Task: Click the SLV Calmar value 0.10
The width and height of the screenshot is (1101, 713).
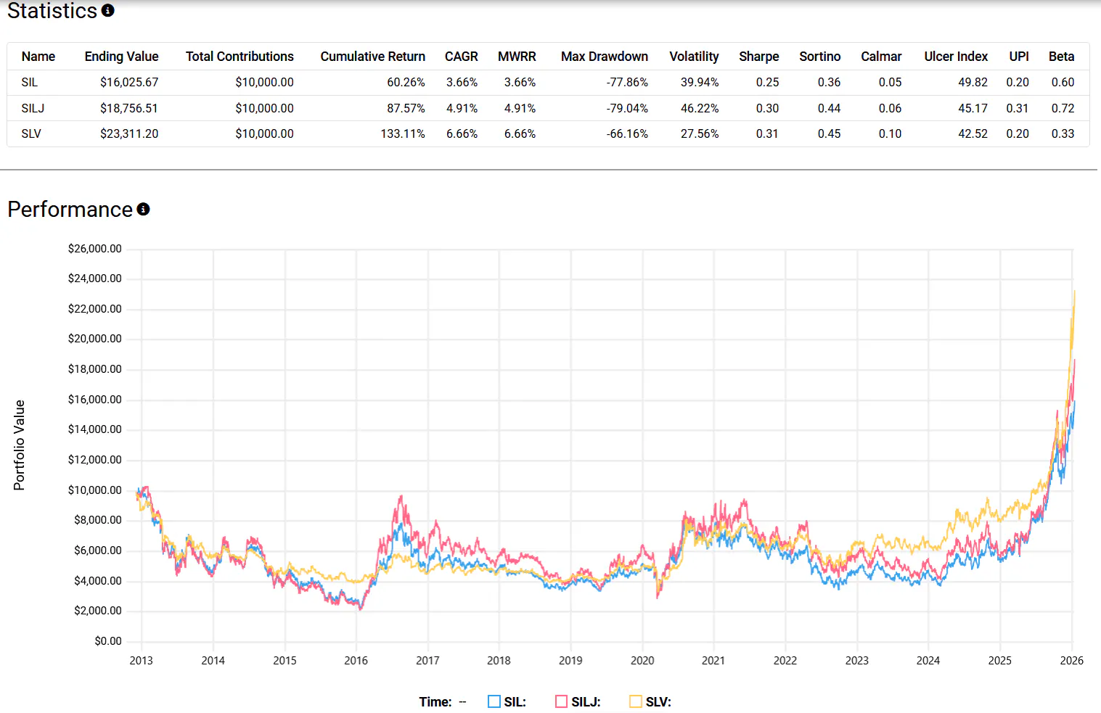Action: (890, 134)
